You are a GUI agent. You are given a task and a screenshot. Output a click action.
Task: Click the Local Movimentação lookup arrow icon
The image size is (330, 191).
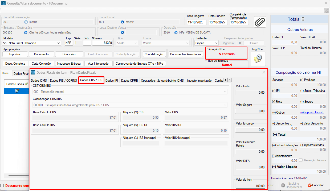click(26, 22)
